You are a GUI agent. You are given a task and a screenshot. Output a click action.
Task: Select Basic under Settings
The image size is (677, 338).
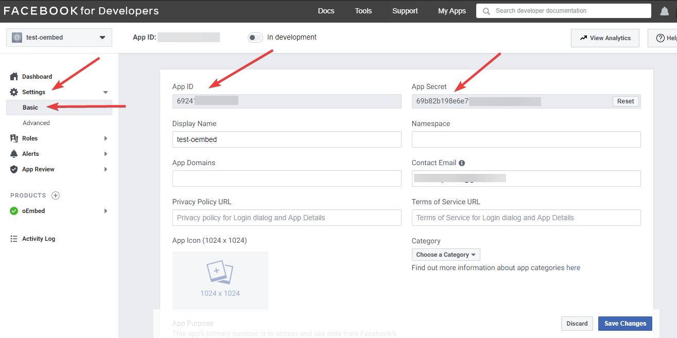click(x=59, y=108)
